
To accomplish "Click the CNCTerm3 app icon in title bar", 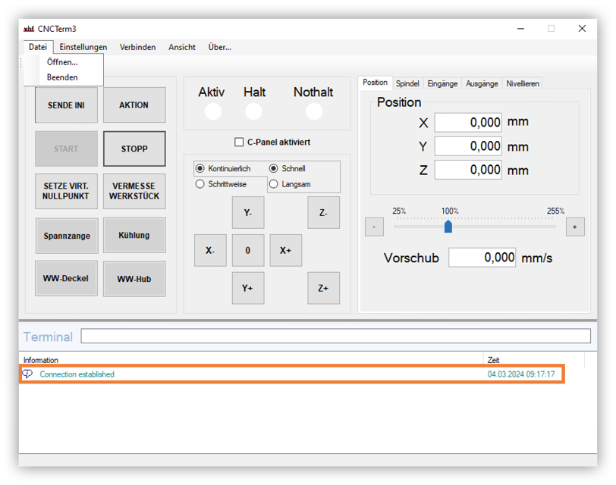I will (29, 29).
